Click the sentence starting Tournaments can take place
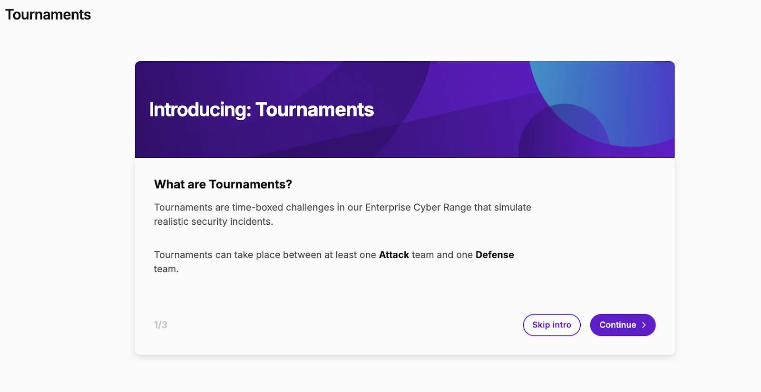Viewport: 761px width, 392px height. click(x=334, y=262)
